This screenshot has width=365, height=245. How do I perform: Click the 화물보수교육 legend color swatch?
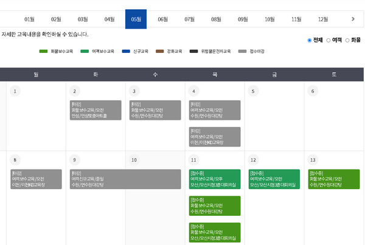point(44,51)
